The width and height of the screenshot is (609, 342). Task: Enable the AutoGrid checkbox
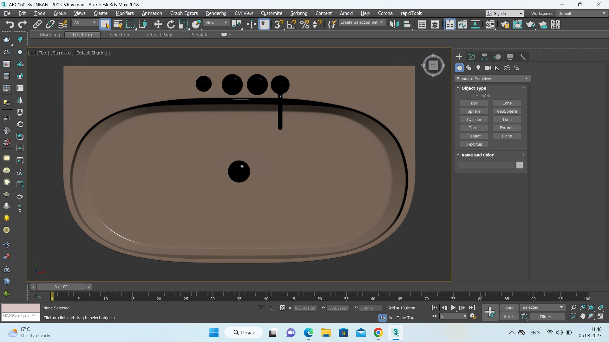click(x=472, y=96)
